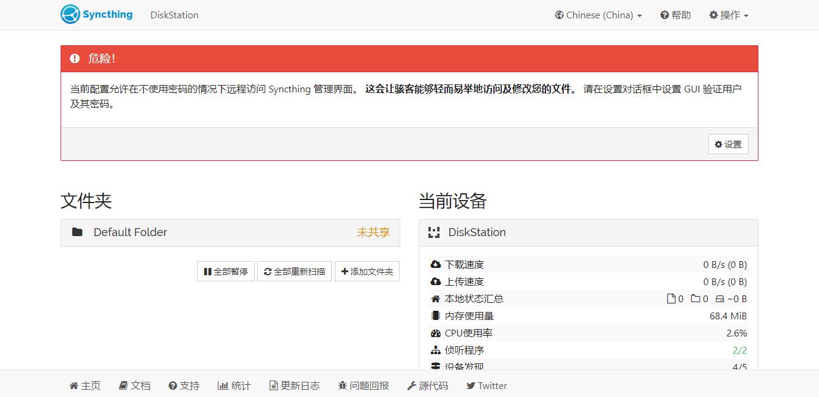This screenshot has width=819, height=397.
Task: Click the DiskStation device identicon
Action: 434,232
